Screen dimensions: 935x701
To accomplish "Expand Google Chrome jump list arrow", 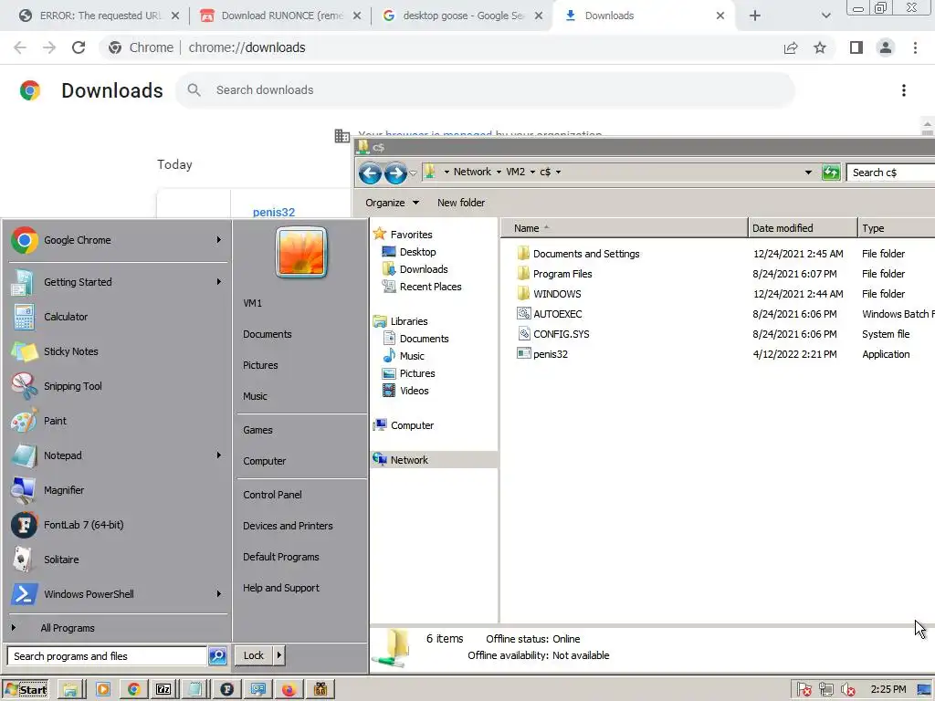I will [219, 240].
